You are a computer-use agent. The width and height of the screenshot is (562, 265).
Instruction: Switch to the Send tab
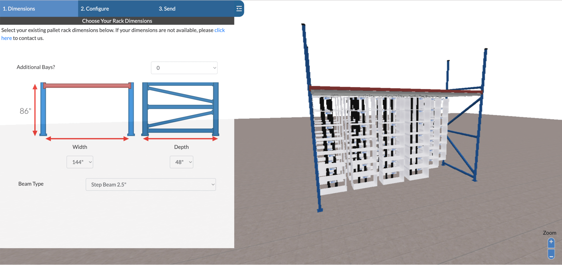pyautogui.click(x=167, y=8)
